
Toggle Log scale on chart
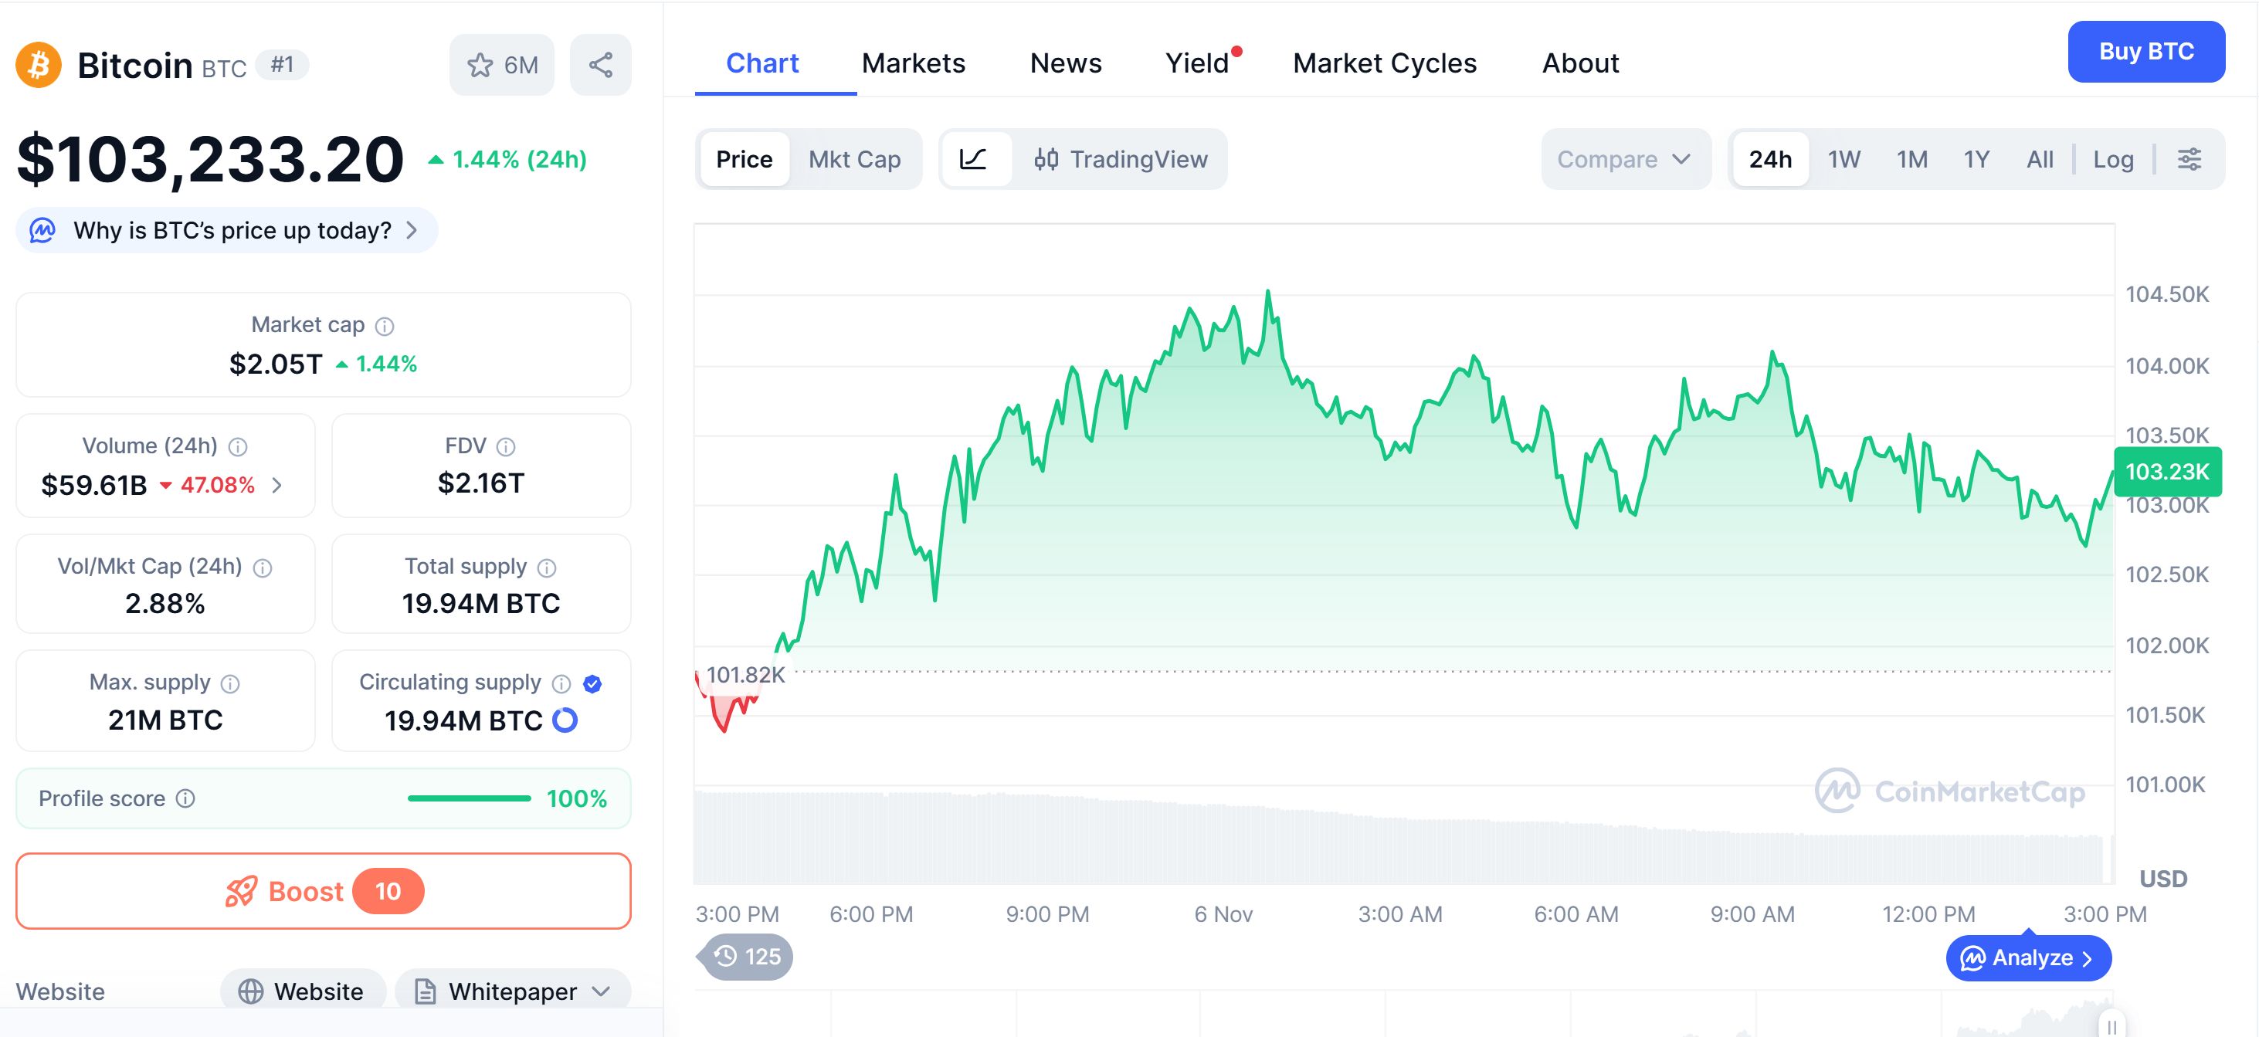coord(2112,158)
